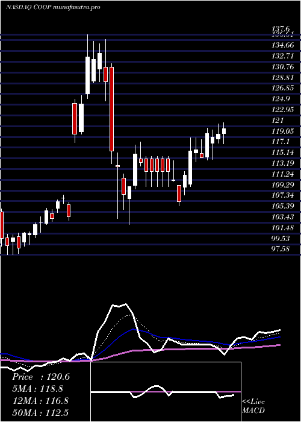Click the 12MA : 116.8 readout

pos(40,401)
